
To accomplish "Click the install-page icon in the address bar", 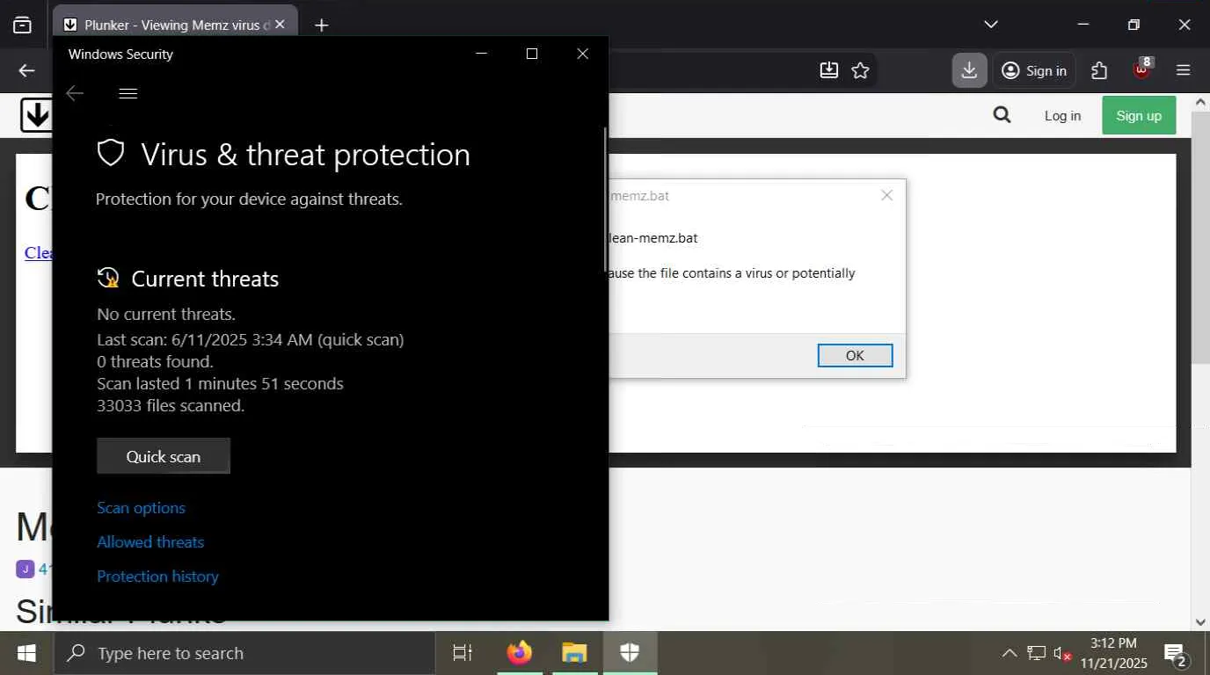I will [828, 70].
